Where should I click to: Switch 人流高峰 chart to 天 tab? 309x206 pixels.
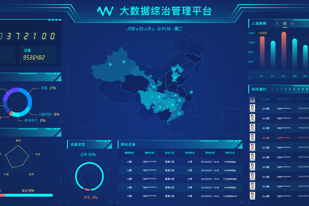click(x=278, y=24)
